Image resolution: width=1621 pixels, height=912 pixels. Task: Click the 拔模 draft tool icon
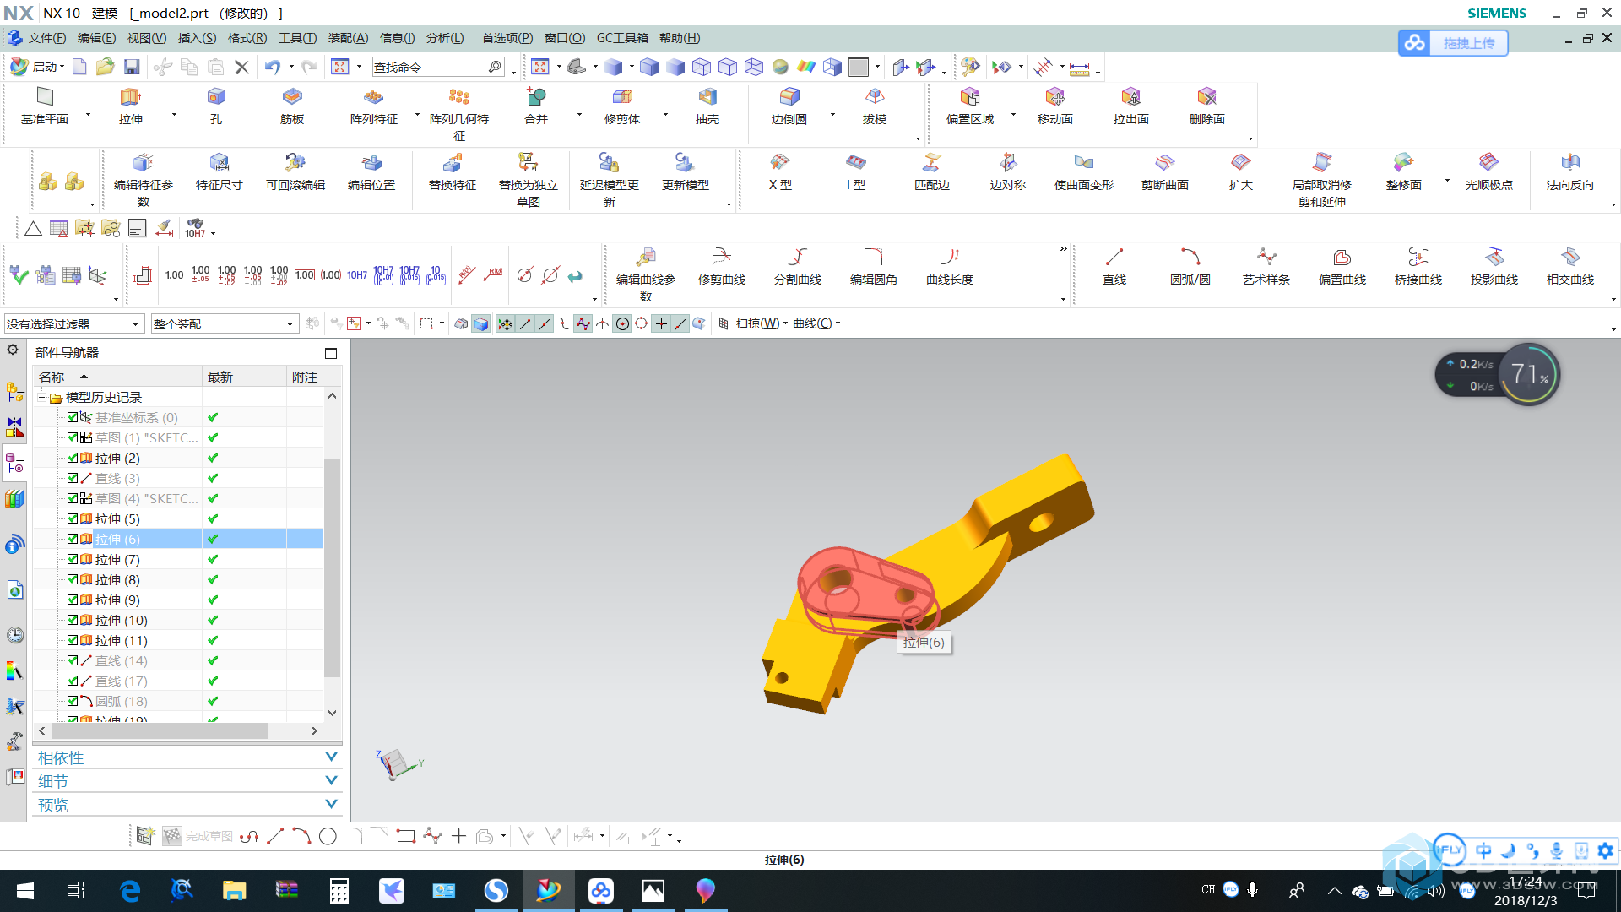pyautogui.click(x=875, y=97)
